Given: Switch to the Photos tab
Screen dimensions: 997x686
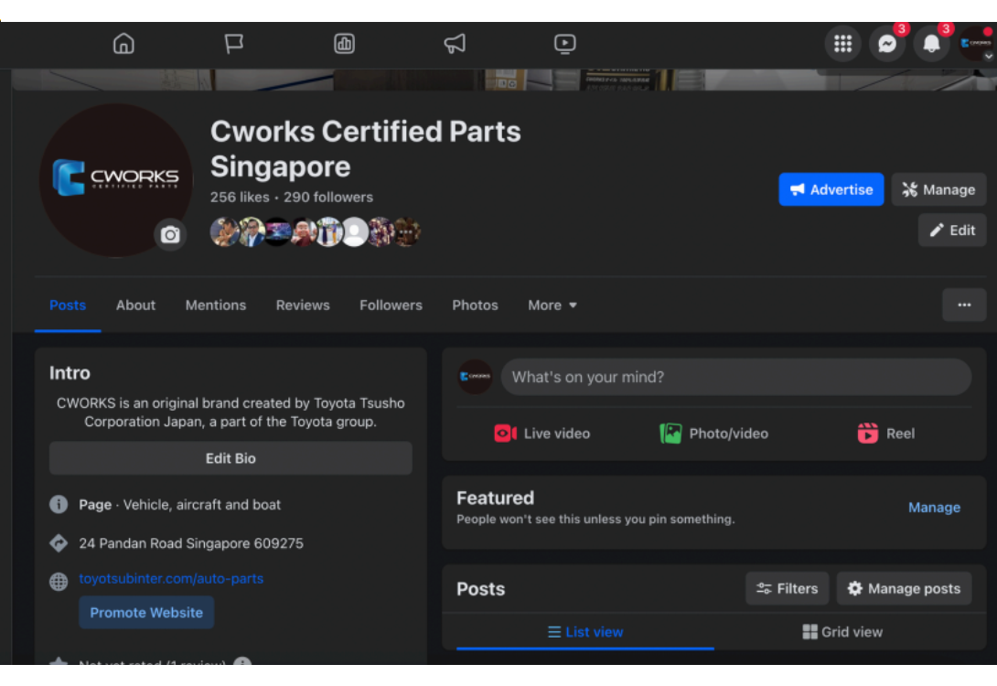Looking at the screenshot, I should coord(475,305).
